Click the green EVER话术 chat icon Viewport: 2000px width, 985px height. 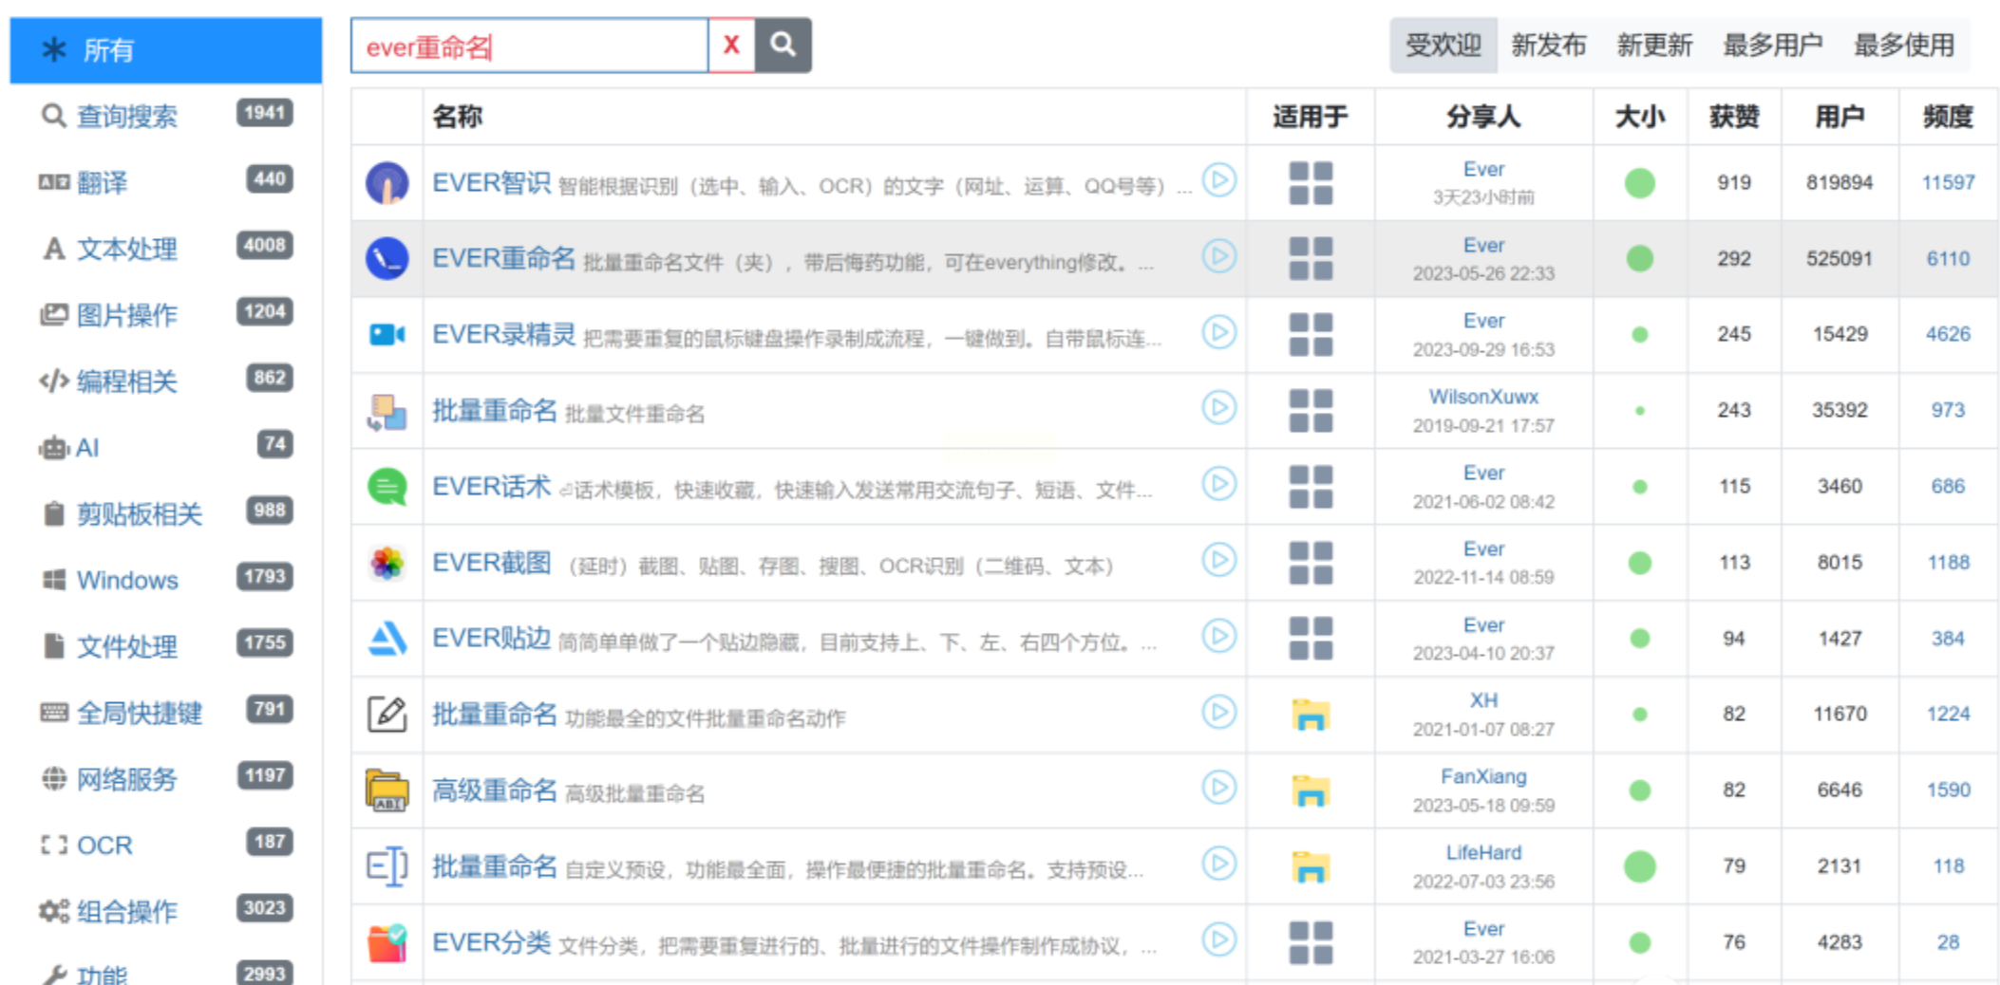[387, 487]
